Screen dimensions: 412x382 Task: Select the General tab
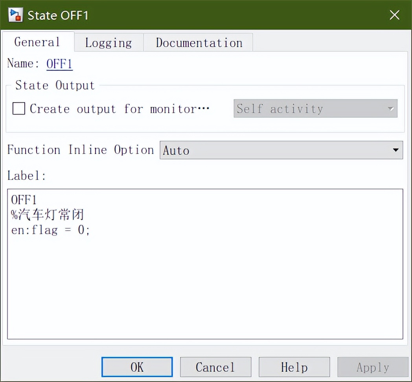coord(37,42)
